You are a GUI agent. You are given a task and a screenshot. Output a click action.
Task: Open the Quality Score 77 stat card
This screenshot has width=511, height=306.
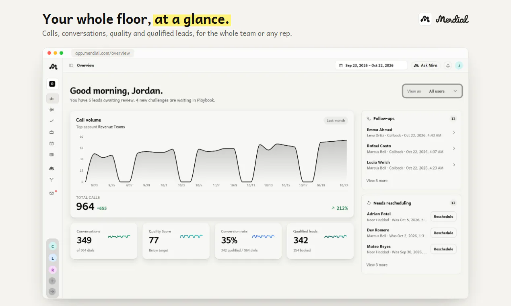pos(176,241)
